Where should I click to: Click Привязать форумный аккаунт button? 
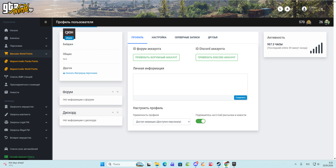(156, 57)
